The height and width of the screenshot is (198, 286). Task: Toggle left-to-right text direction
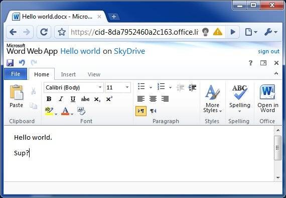(x=141, y=111)
